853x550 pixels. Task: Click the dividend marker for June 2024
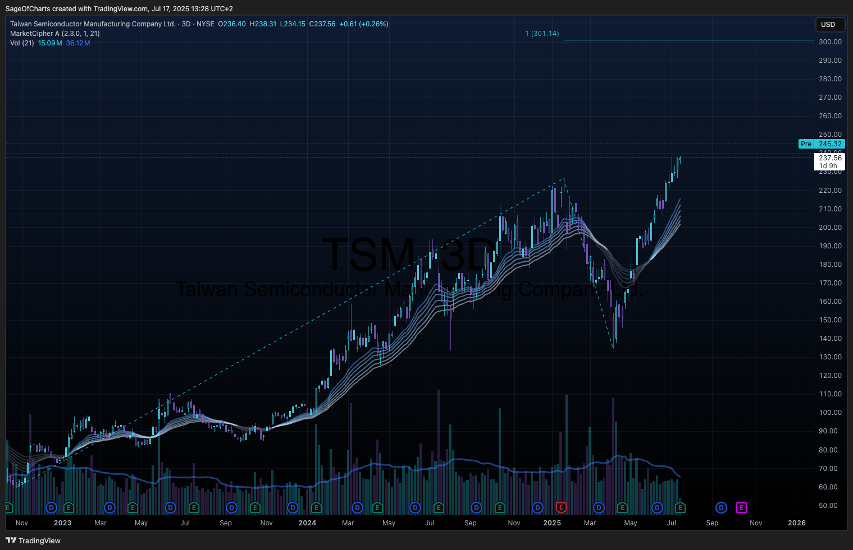(416, 508)
